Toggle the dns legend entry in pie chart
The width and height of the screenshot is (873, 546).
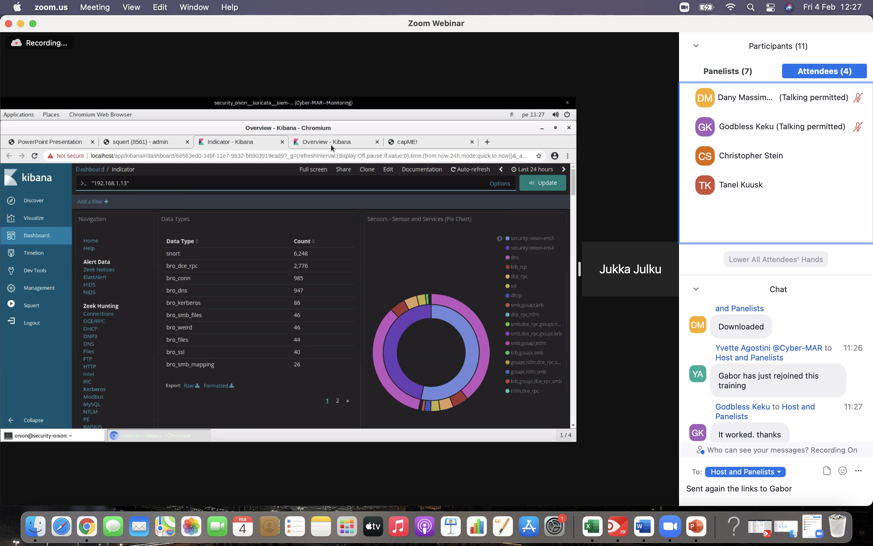click(514, 258)
